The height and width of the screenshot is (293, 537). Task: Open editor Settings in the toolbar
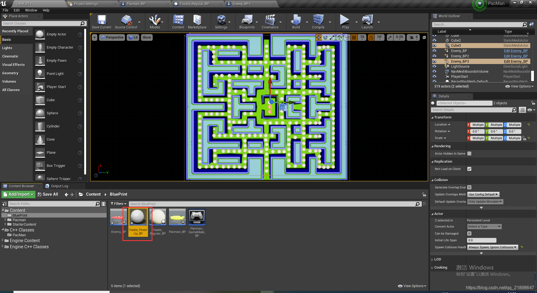point(221,22)
